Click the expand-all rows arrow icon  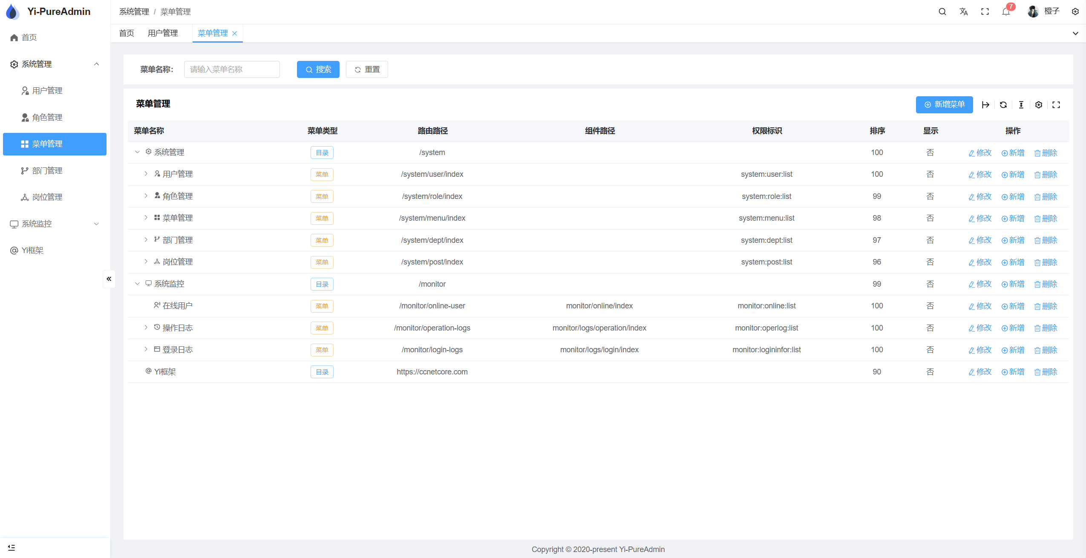[985, 105]
